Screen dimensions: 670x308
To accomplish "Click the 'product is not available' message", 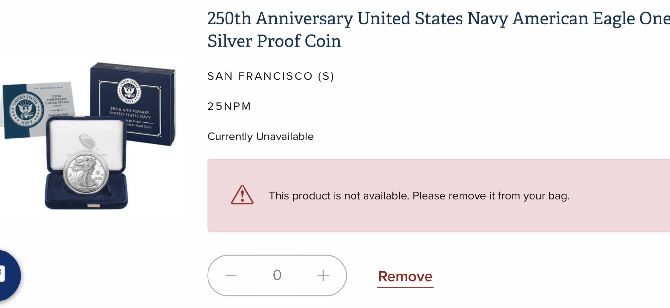I will pyautogui.click(x=419, y=196).
